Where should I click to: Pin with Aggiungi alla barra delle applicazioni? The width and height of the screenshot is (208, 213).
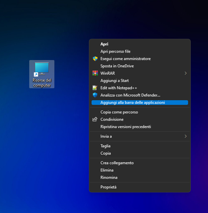pyautogui.click(x=133, y=103)
